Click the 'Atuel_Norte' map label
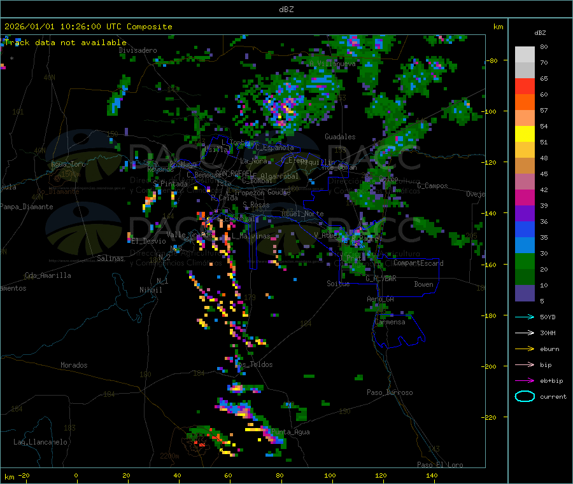The width and height of the screenshot is (573, 484). coord(302,214)
